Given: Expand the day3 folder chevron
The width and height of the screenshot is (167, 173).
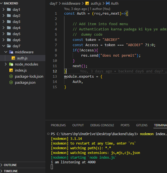Looking at the screenshot, I should coord(4,22).
